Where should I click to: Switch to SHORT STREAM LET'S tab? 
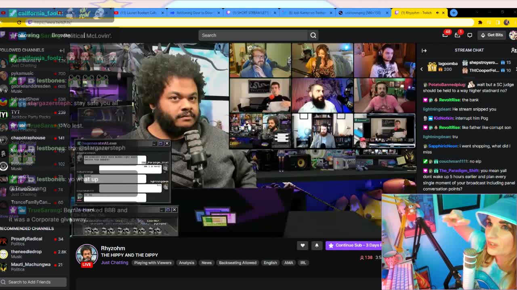(250, 12)
